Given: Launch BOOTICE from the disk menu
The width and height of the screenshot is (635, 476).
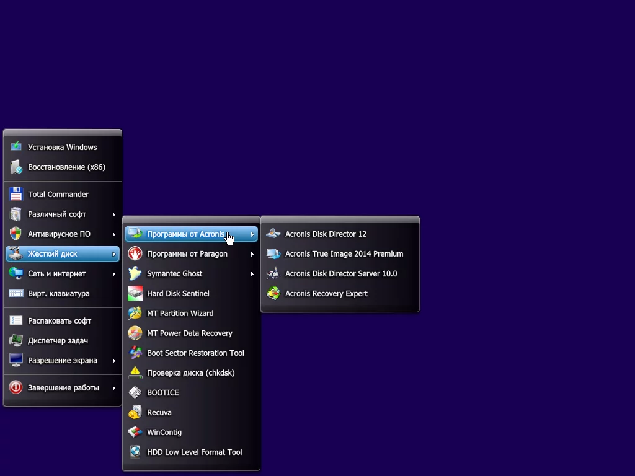Looking at the screenshot, I should (191, 392).
